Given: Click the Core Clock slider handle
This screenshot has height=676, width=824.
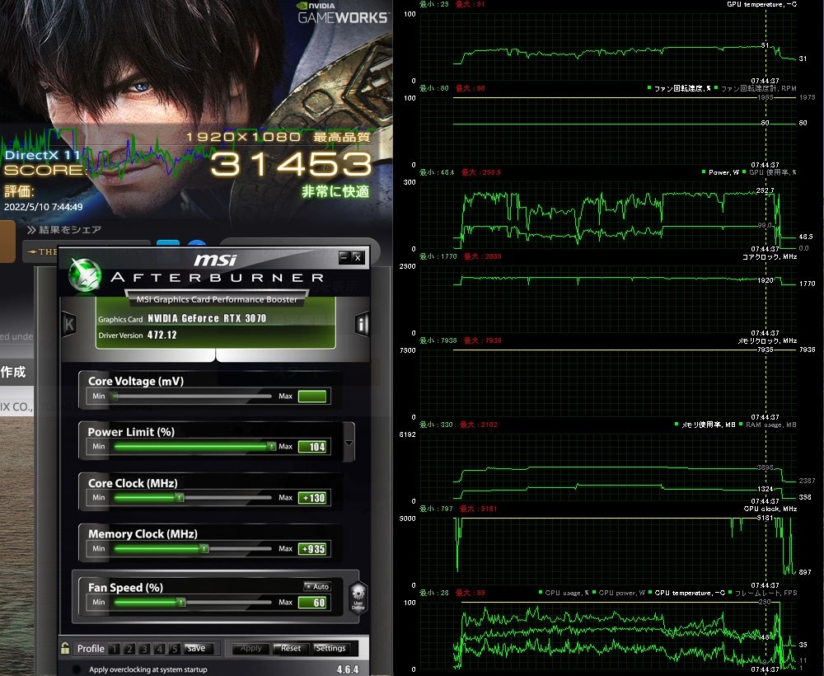Looking at the screenshot, I should [180, 497].
